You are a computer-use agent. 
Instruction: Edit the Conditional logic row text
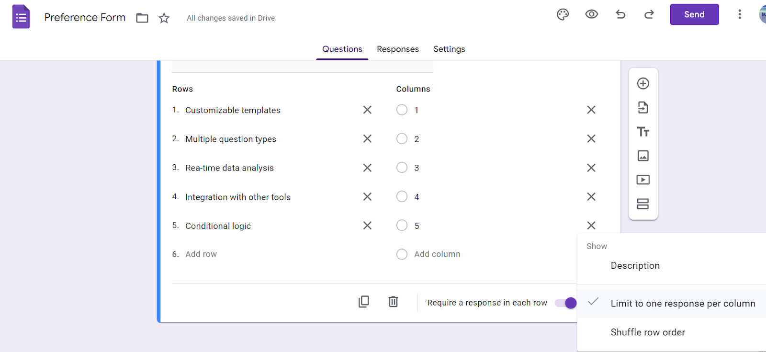(218, 226)
